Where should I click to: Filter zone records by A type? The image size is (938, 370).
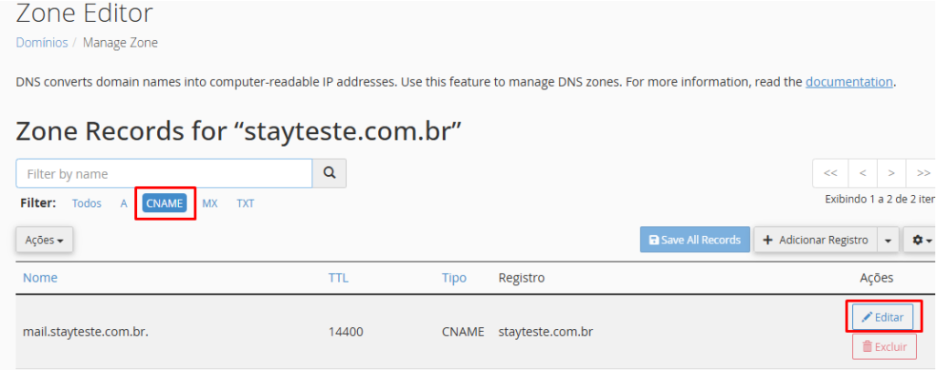123,203
